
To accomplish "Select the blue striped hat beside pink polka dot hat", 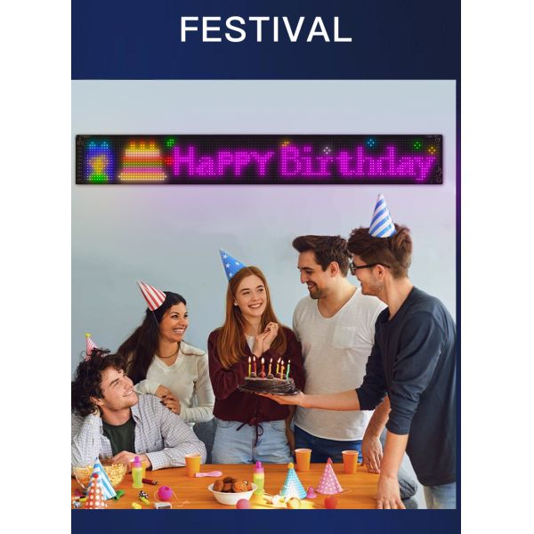I will 292,481.
